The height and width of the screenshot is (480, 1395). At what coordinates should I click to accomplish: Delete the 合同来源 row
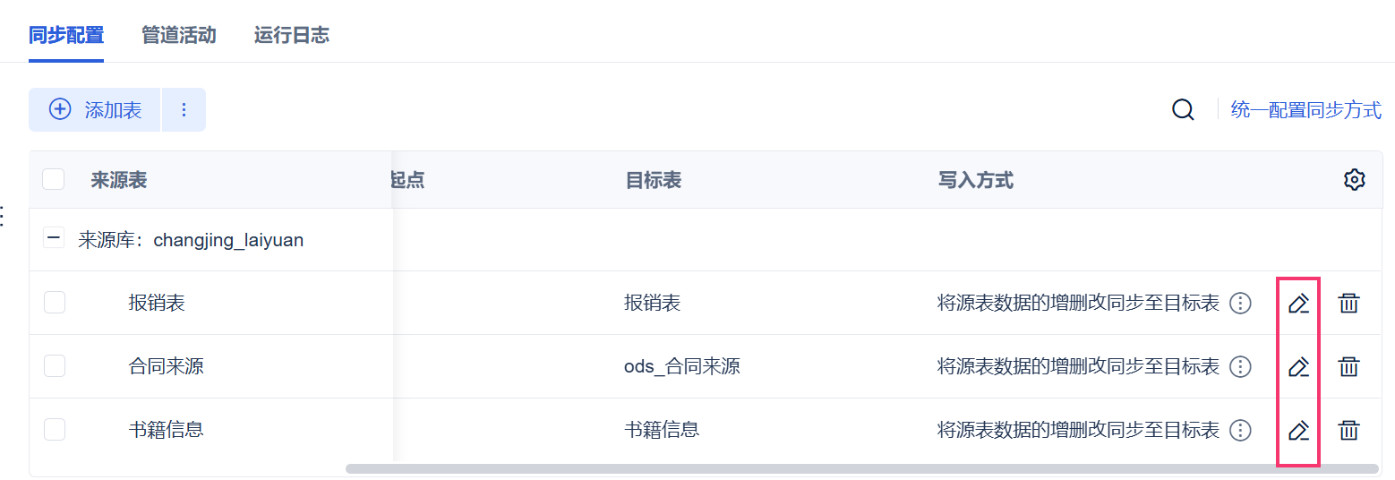[x=1348, y=366]
